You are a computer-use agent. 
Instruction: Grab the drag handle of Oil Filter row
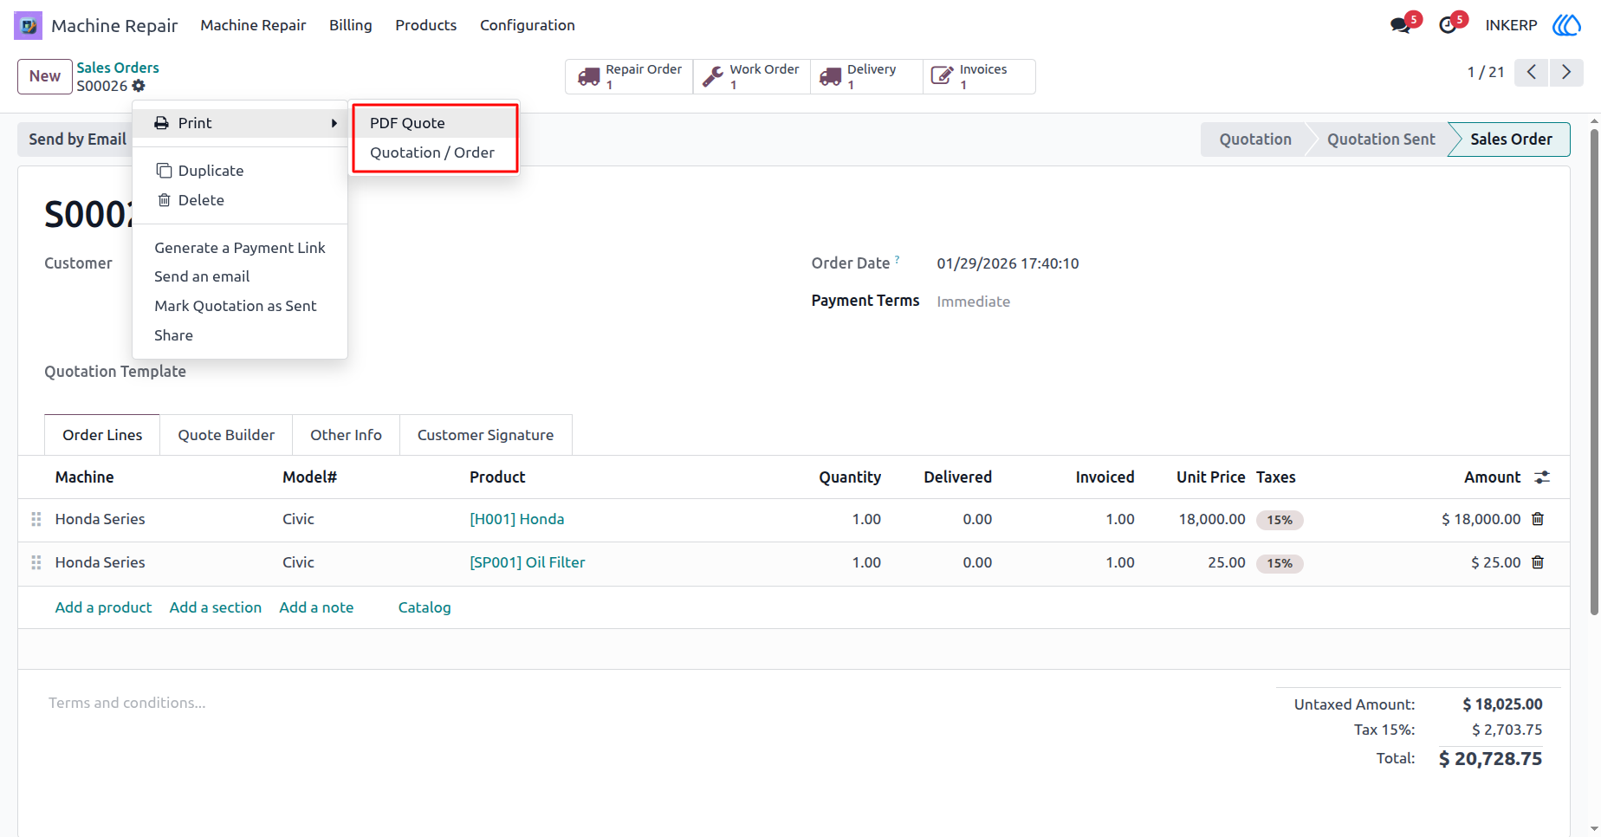(36, 562)
